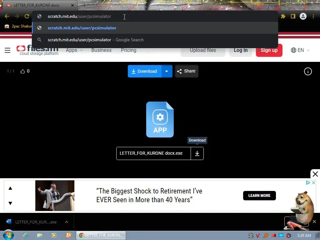
Task: Click the Share button
Action: click(x=187, y=71)
